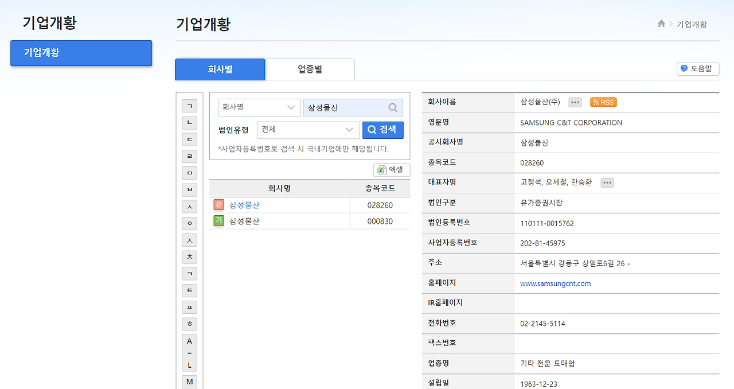Open the RSS feed badge

[603, 102]
